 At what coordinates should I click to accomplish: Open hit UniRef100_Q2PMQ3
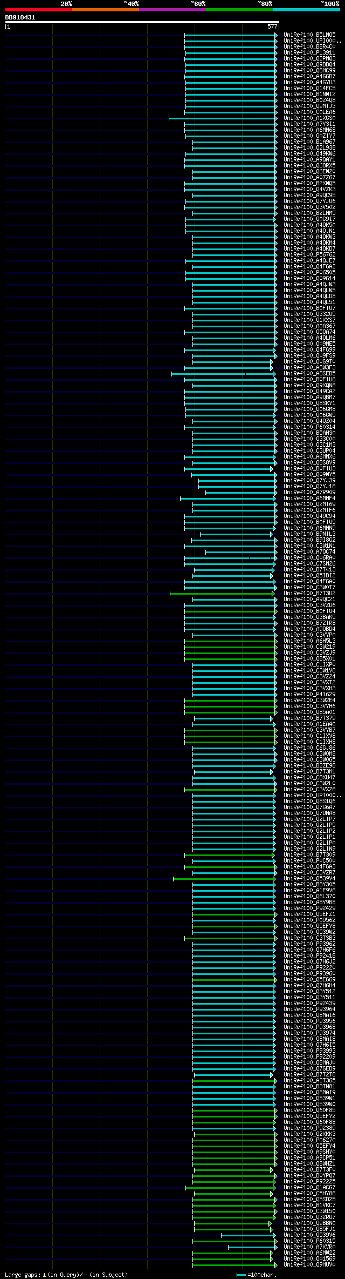[x=309, y=58]
